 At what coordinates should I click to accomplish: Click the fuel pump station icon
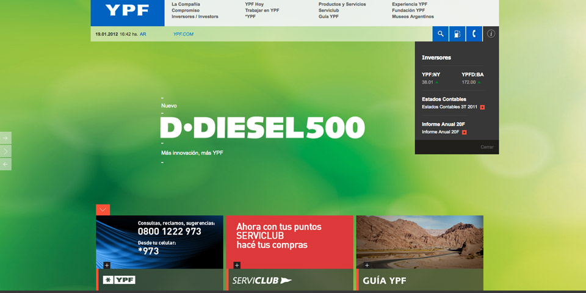click(x=457, y=34)
